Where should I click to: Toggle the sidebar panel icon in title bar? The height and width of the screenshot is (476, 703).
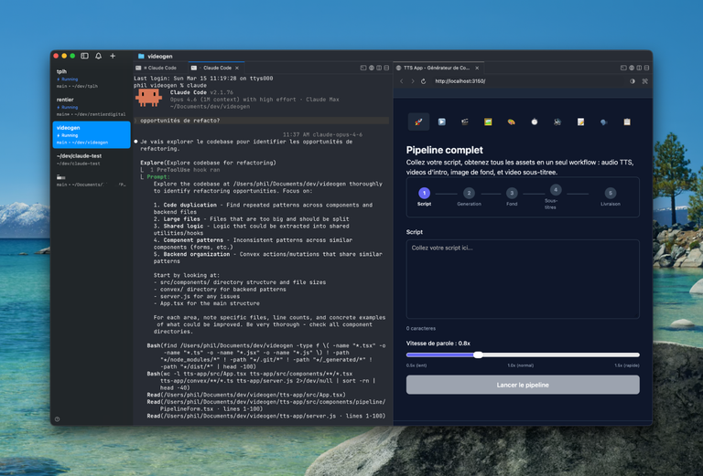(84, 56)
